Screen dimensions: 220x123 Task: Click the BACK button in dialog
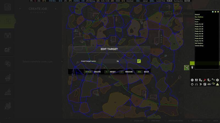tap(146, 72)
